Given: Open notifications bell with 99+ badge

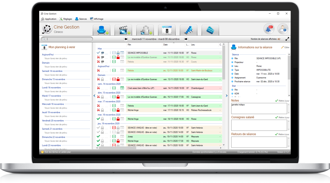Looking at the screenshot, I should (x=269, y=29).
